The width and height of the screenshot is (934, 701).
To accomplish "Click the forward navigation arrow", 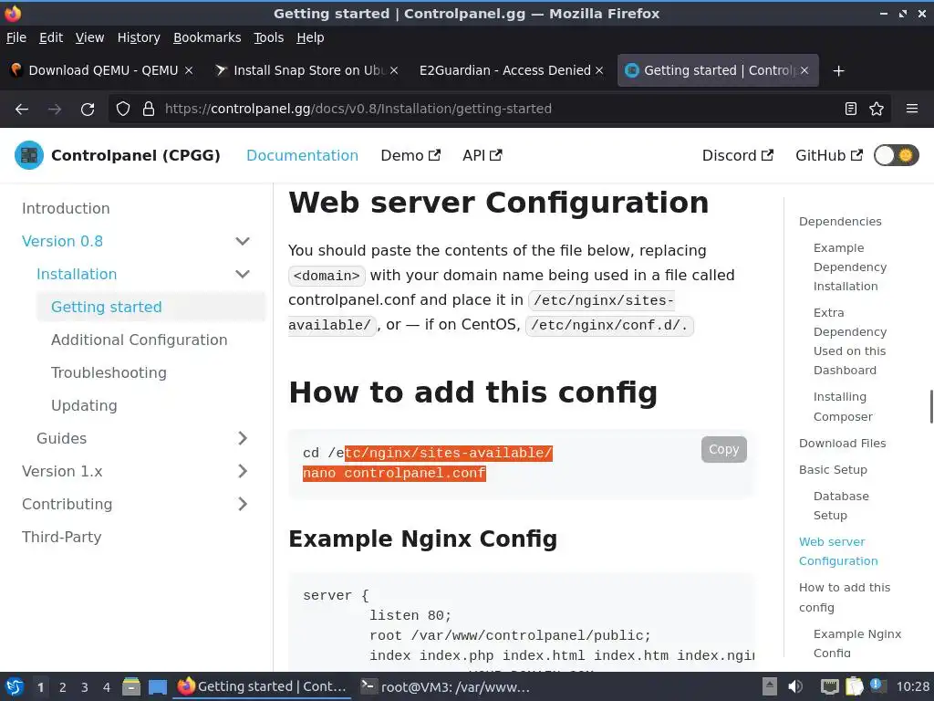I will click(55, 110).
